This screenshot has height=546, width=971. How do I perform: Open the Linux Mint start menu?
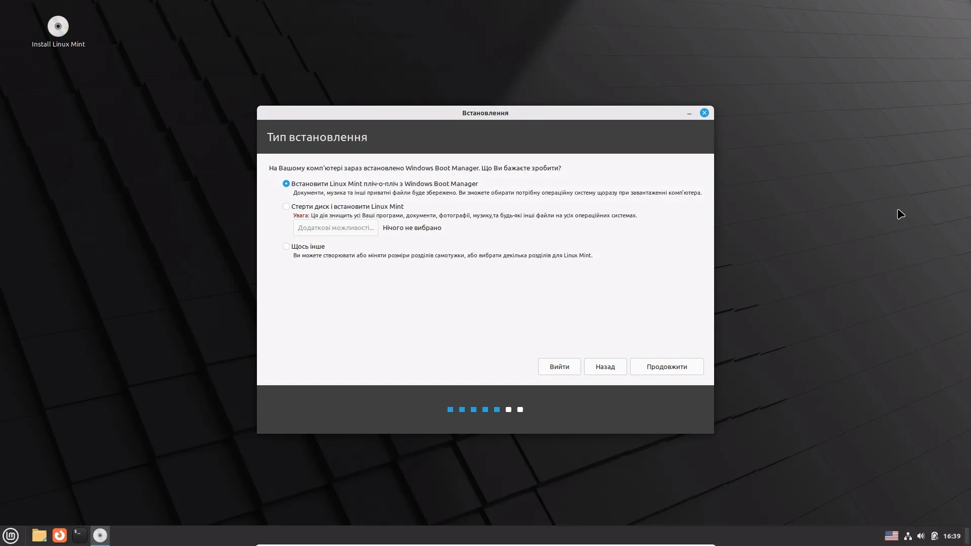point(11,535)
